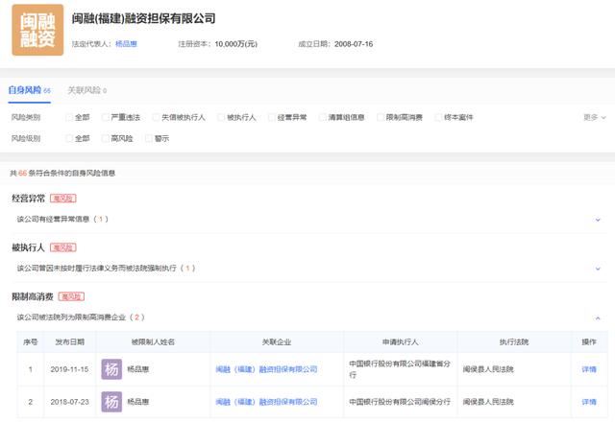Image resolution: width=615 pixels, height=423 pixels.
Task: Click 关联企业 column header
Action: tap(277, 341)
